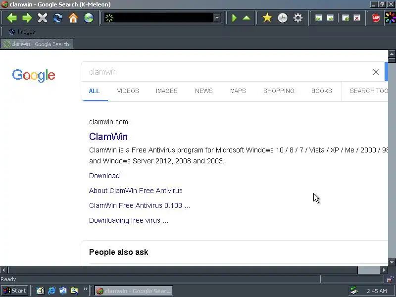Screen dimensions: 396x297
Task: Click the horizontal scrollbar thumb
Action: point(183,270)
